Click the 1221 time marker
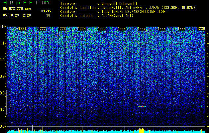This screenshot has width=209, height=133. click(23, 29)
